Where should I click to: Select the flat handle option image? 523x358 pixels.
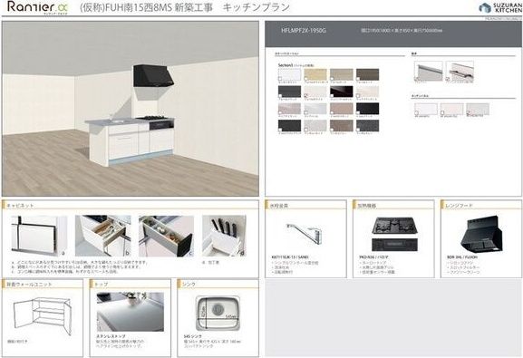(428, 71)
